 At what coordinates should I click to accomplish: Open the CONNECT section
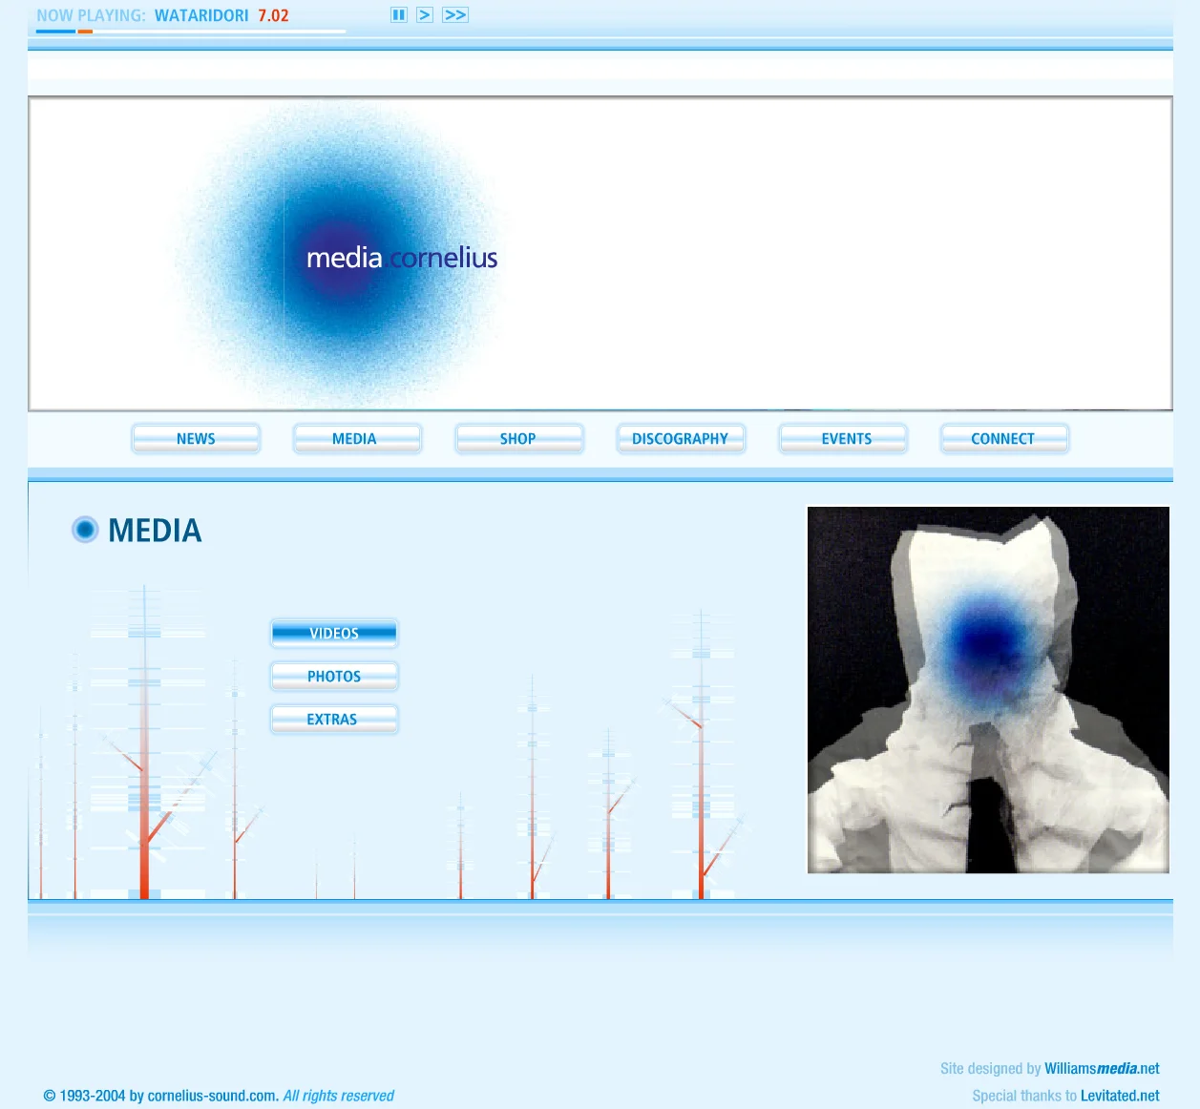point(1004,439)
